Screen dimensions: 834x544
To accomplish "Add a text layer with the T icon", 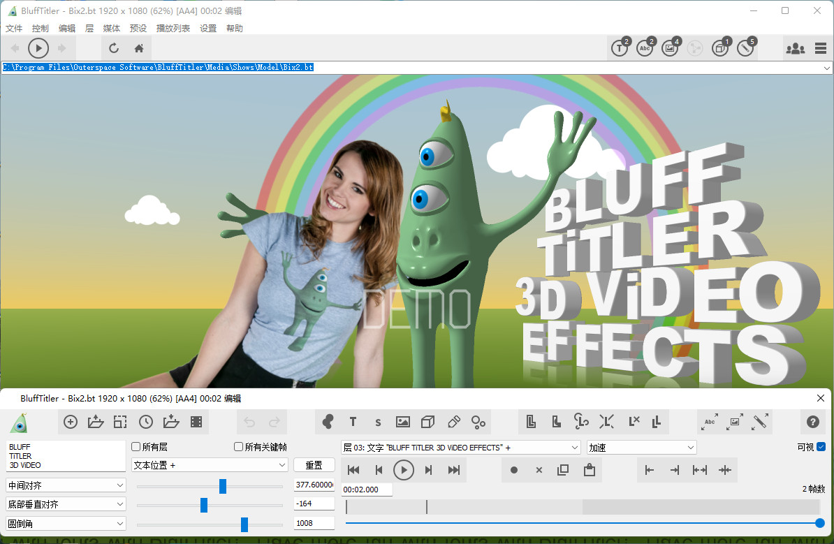I will 353,422.
